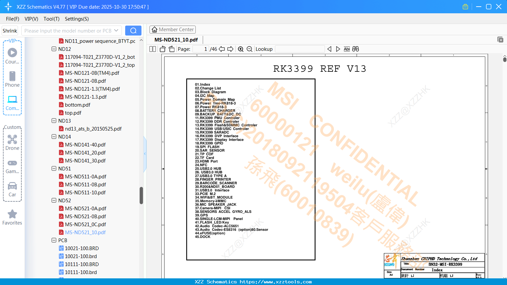
Task: Open the Drone category
Action: (x=12, y=142)
